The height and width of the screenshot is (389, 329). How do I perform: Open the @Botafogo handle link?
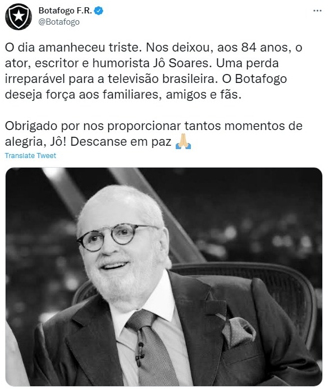pyautogui.click(x=59, y=22)
